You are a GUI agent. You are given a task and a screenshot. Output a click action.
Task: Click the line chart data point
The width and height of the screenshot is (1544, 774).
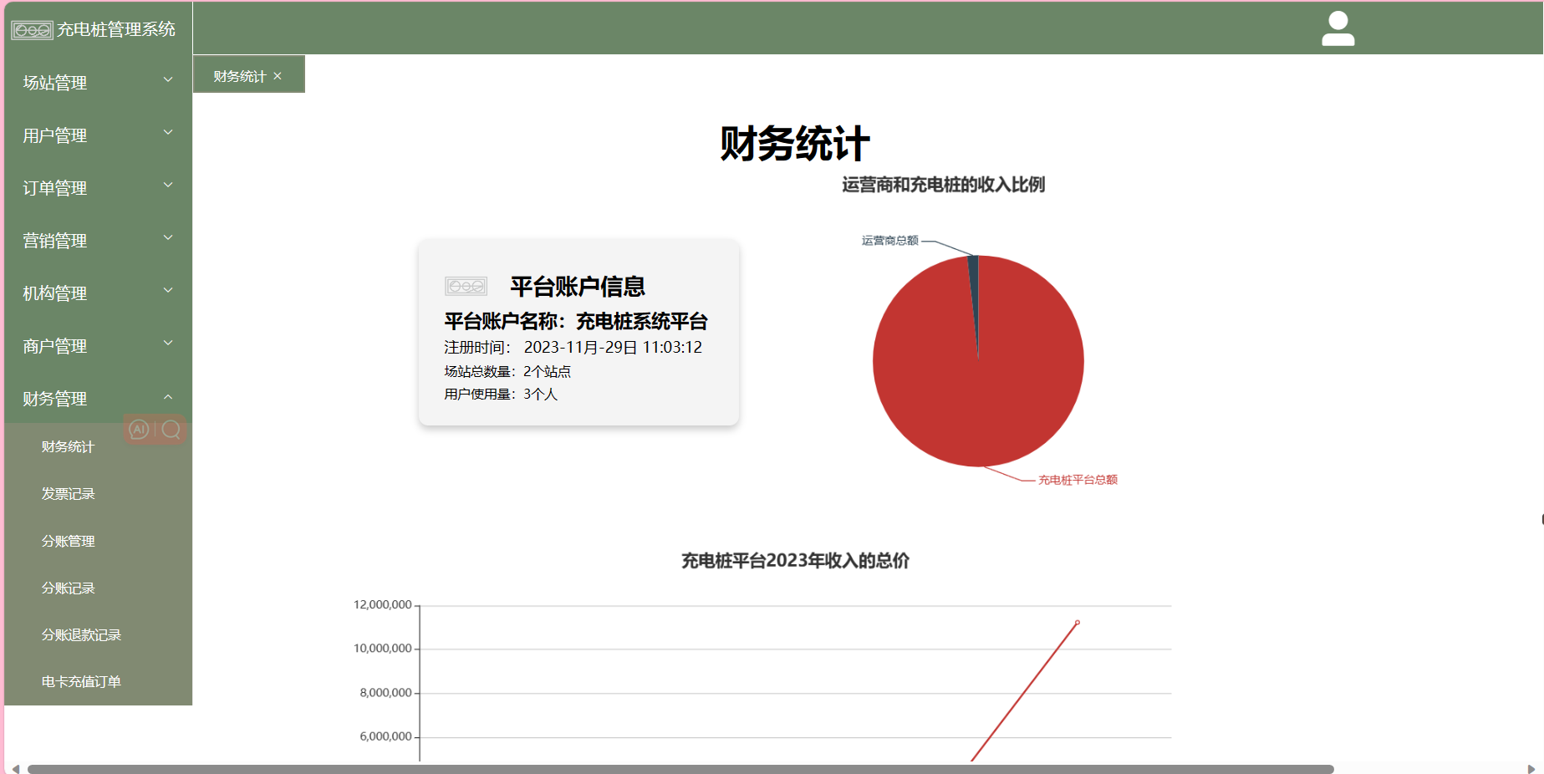click(x=1078, y=623)
